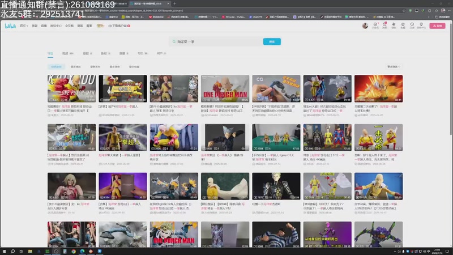This screenshot has width=453, height=255.
Task: Open 赛事 in the top navigation
Action: pos(89,26)
